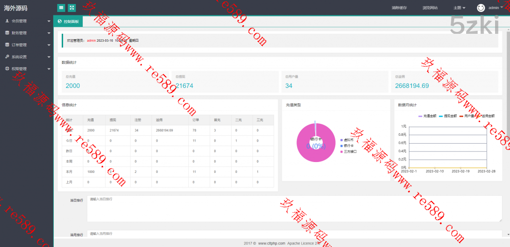Open the admin account dropdown
Viewport: 510px width, 247px height.
point(495,8)
